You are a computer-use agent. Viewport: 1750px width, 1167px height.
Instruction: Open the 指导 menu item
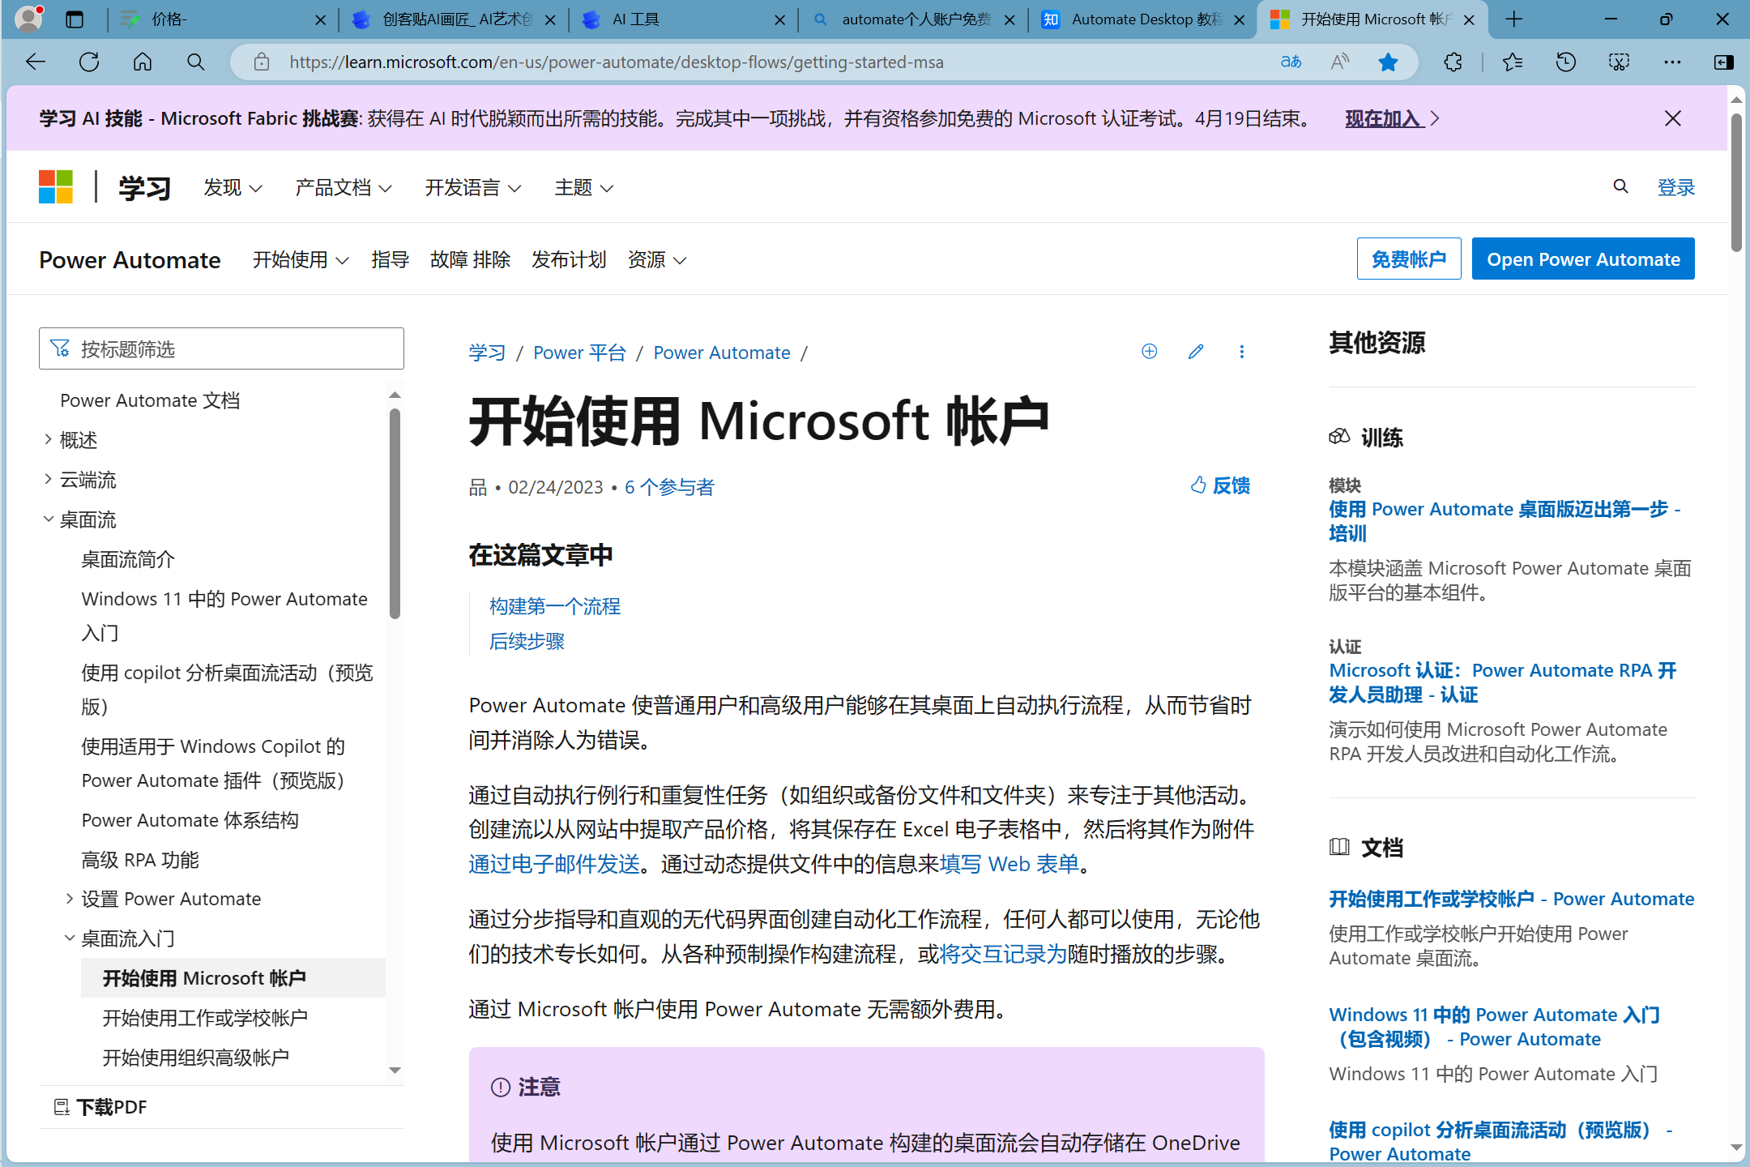(x=391, y=260)
